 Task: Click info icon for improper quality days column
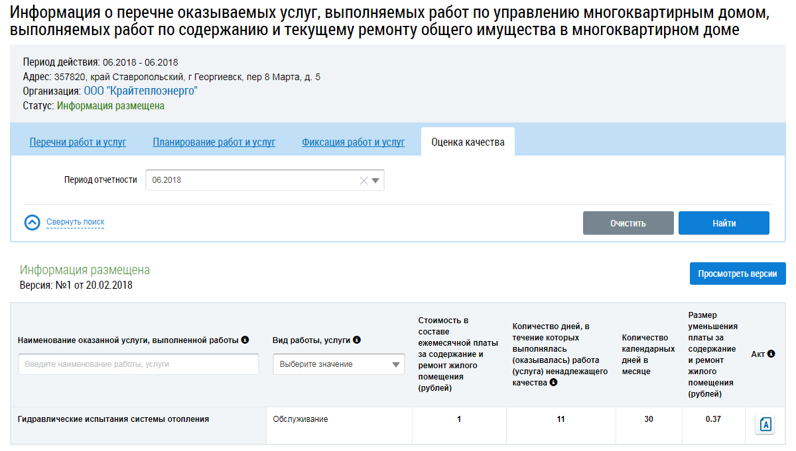point(553,382)
